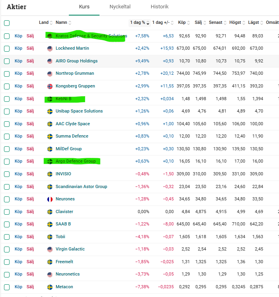Click the Swedish flag beside Clavister
279x297 pixels.
pyautogui.click(x=50, y=212)
